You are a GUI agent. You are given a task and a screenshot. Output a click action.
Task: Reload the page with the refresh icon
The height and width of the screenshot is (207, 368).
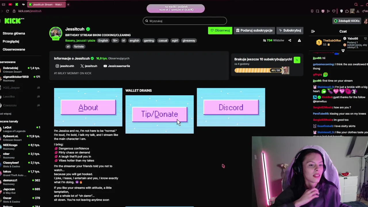coord(7,11)
